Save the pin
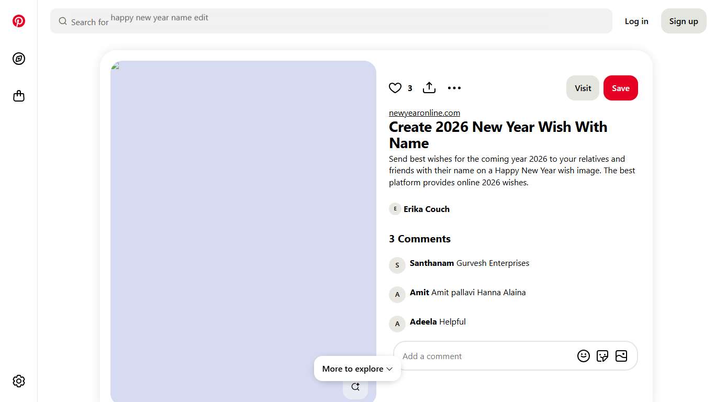 pyautogui.click(x=621, y=88)
